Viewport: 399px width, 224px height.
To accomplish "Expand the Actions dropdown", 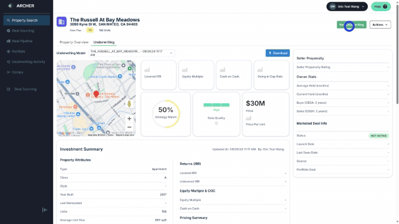I will pos(380,25).
